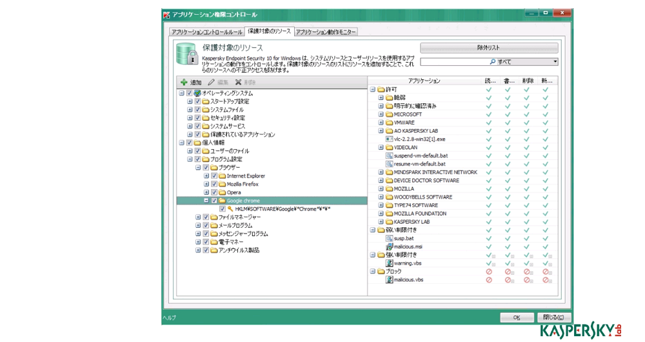Toggle the Opera checkbox

point(214,192)
